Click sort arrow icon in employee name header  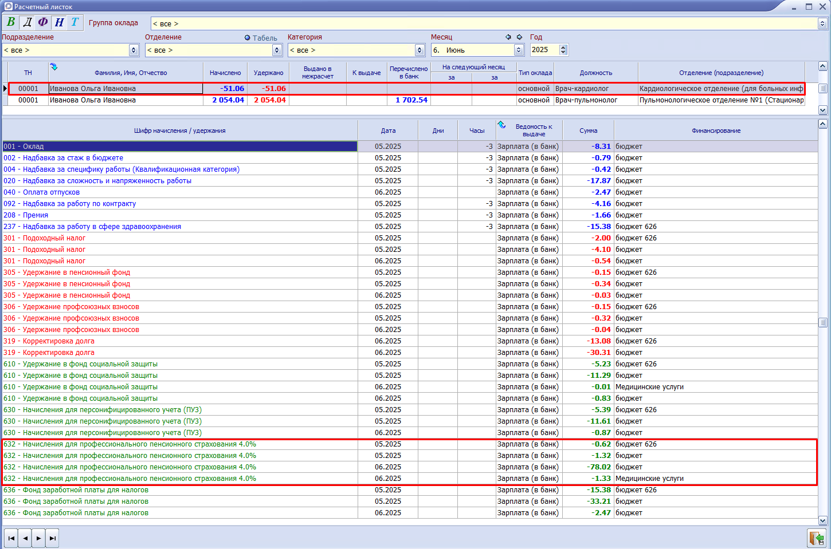54,67
